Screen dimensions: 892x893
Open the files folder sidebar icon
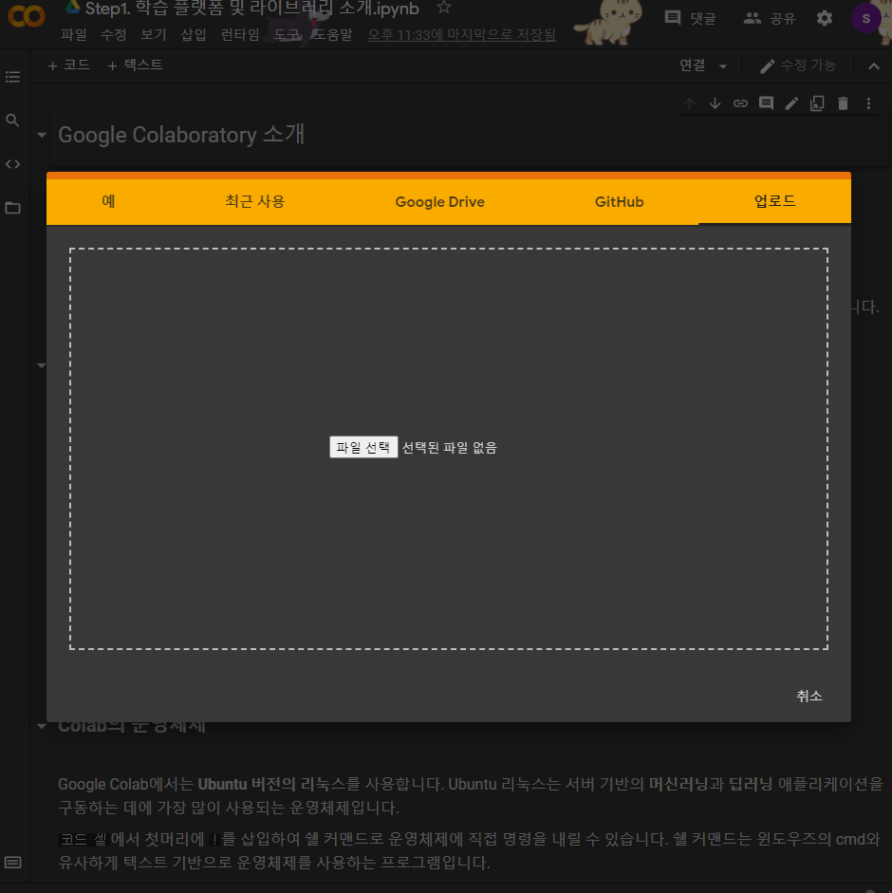[x=12, y=208]
